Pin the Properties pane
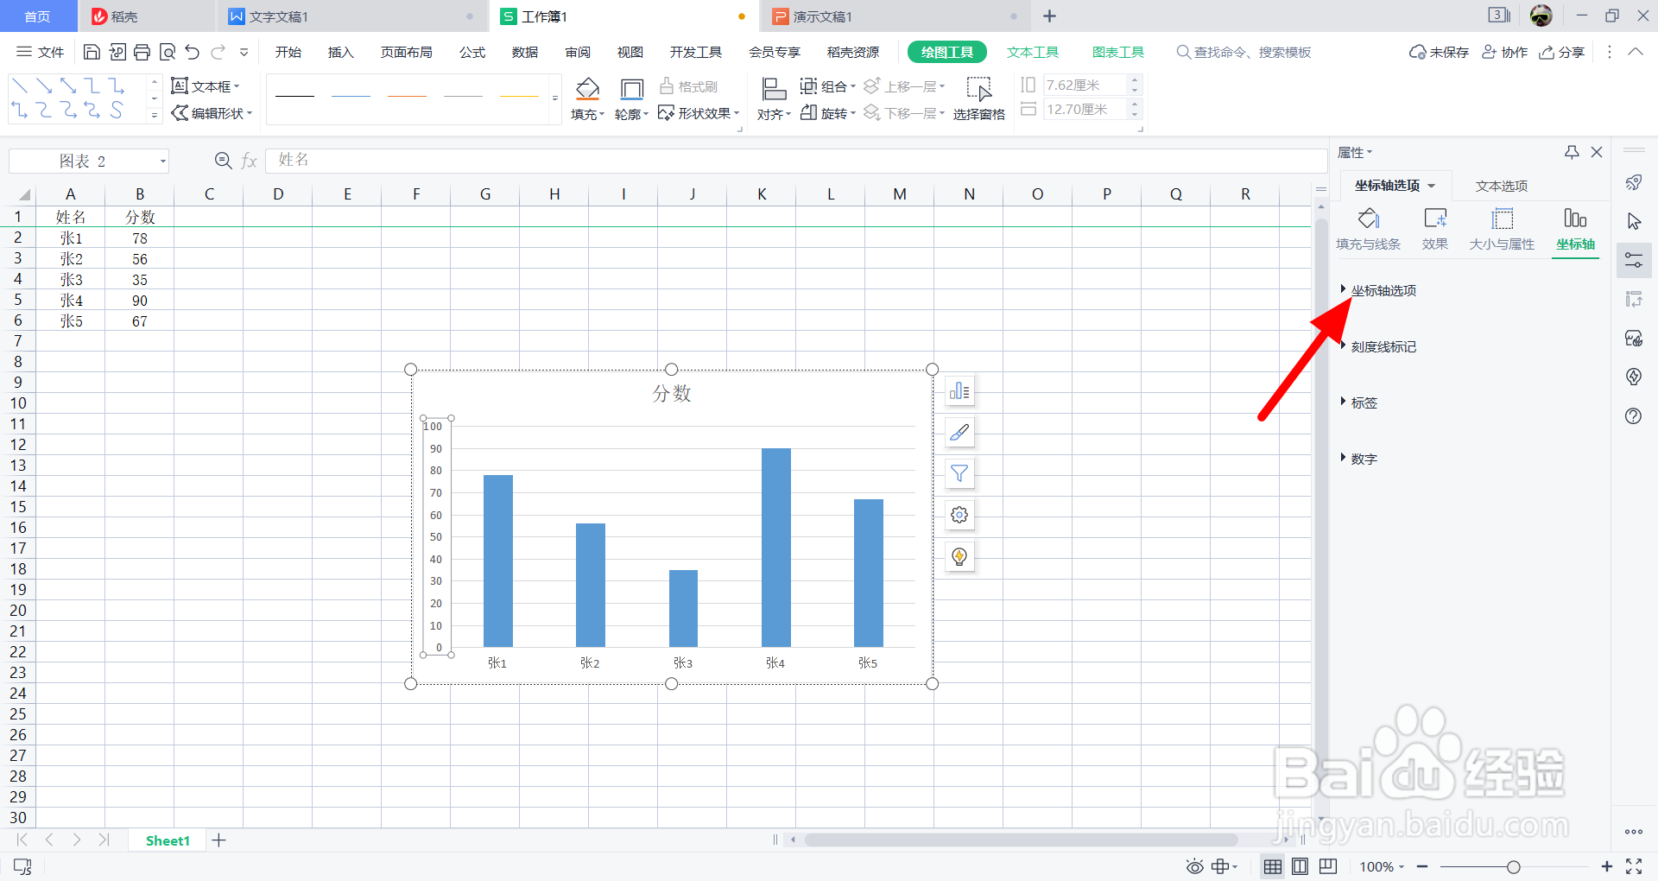 (1572, 152)
